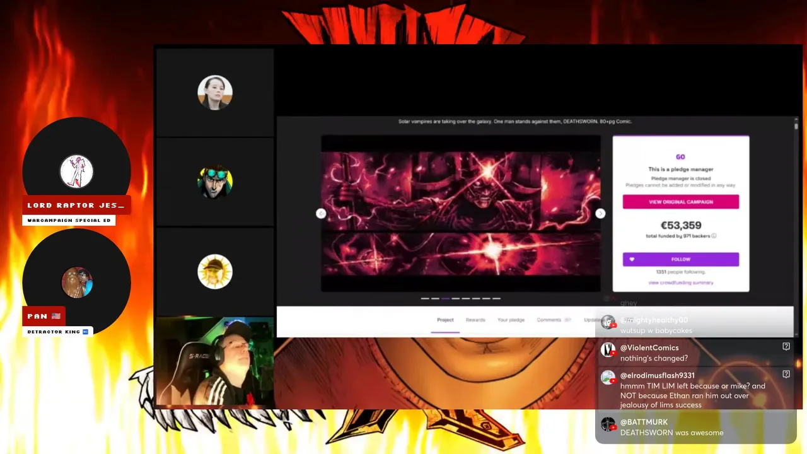Click the @elrodimusflash9331 avatar in chat

(608, 377)
